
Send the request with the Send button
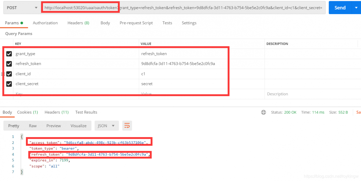[340, 8]
